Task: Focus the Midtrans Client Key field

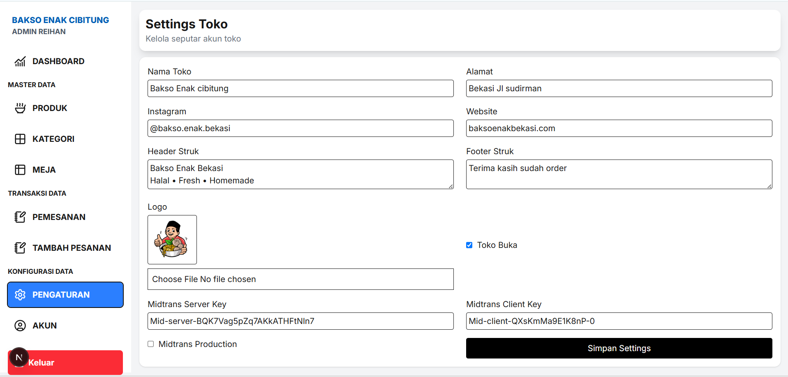Action: (619, 321)
